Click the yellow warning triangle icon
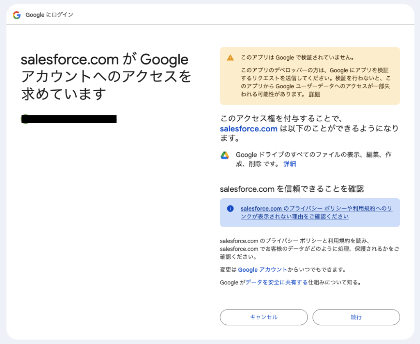Screen dimensions: 420x344 [231, 58]
